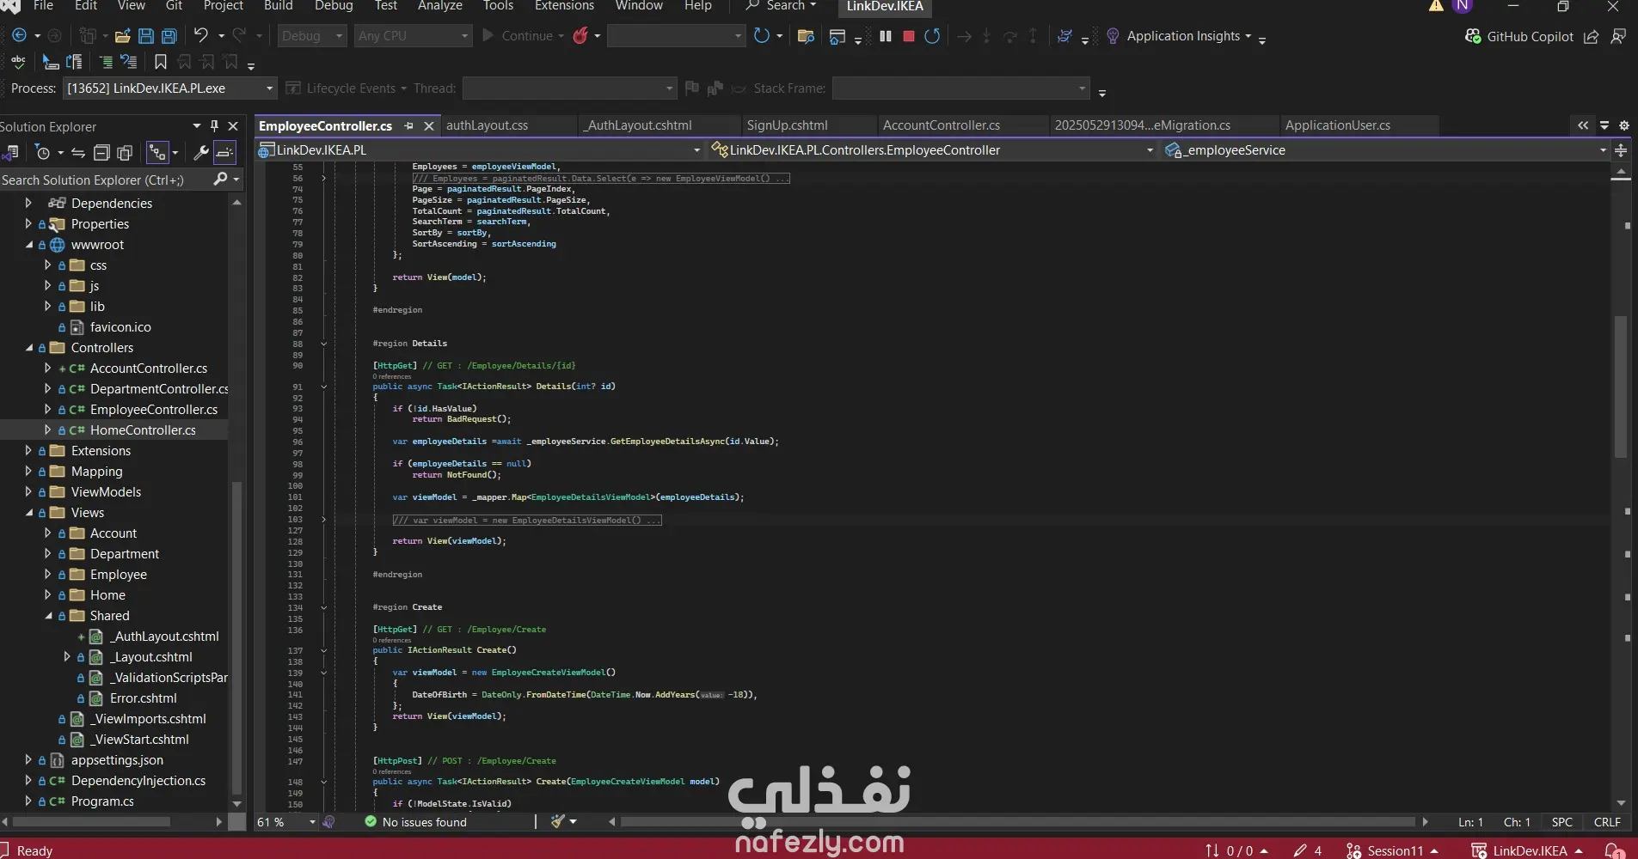The image size is (1638, 859).
Task: Open the document tab settings gear
Action: (1624, 125)
